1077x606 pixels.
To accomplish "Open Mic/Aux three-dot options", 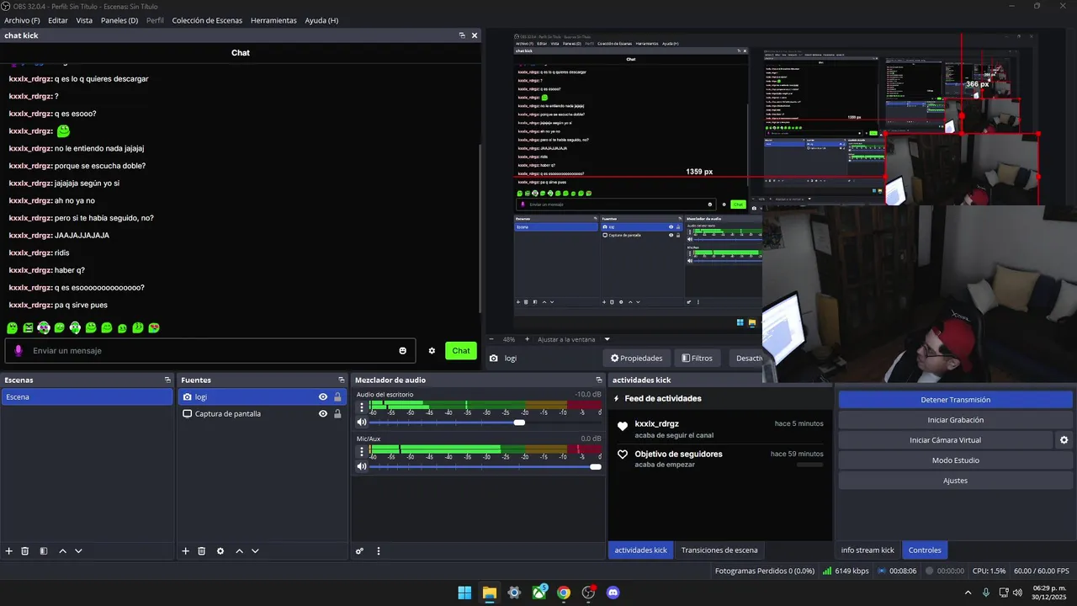I will 362,452.
